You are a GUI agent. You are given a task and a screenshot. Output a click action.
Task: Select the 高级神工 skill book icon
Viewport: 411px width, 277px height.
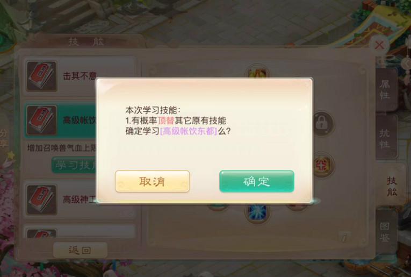(41, 200)
